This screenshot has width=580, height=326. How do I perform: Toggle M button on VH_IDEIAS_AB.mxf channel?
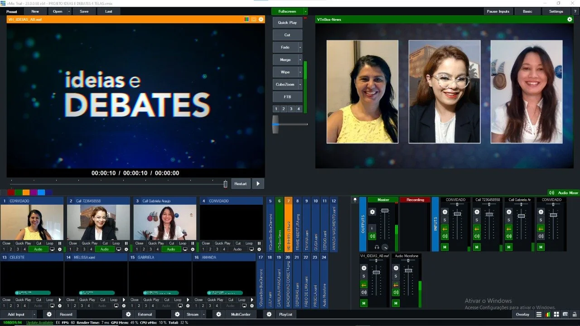coord(364,303)
